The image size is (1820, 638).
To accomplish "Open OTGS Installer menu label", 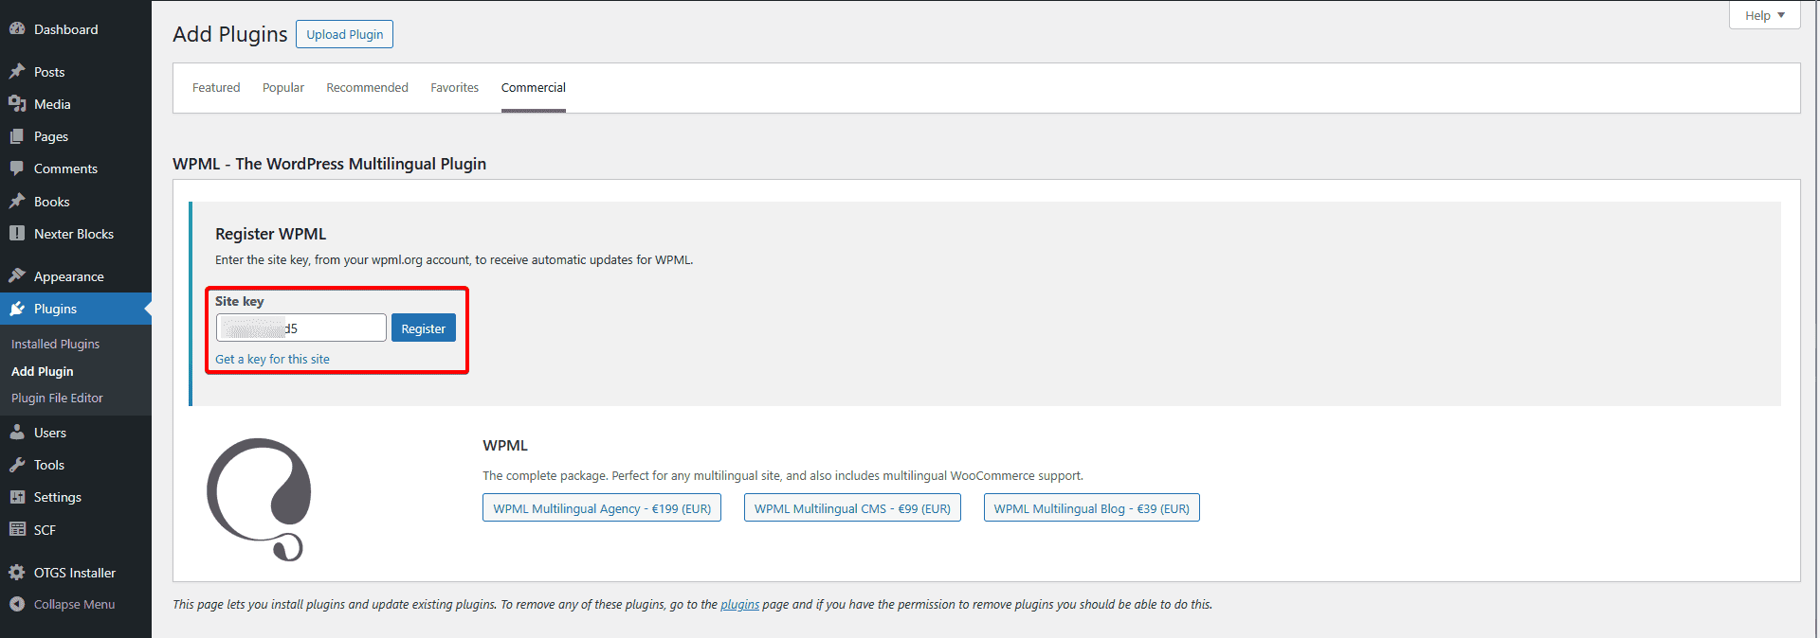I will click(75, 573).
